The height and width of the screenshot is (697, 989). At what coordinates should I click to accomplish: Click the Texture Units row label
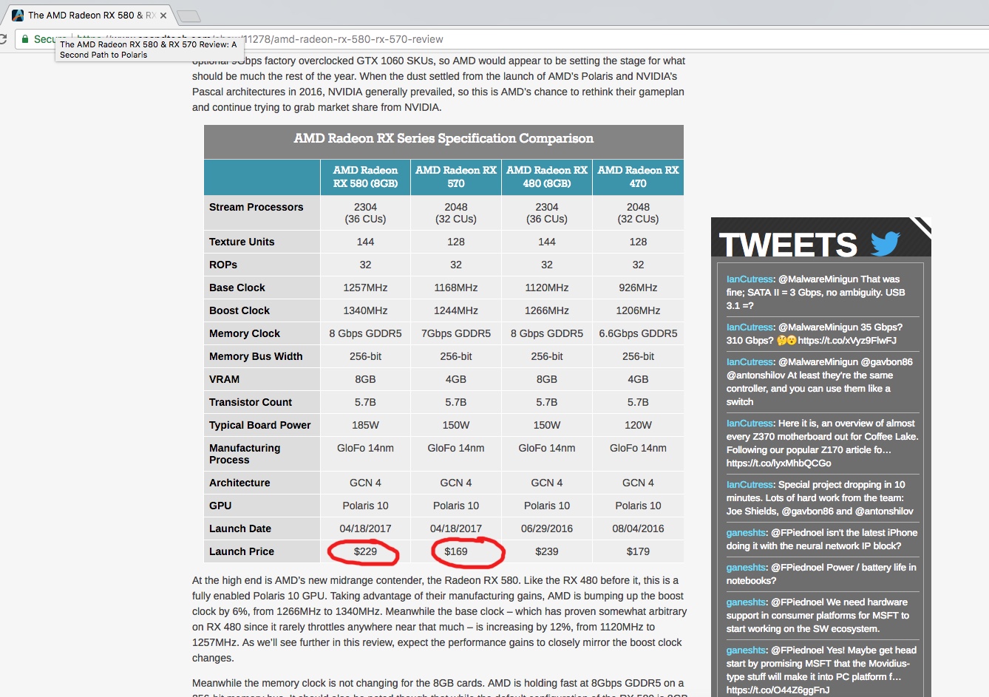pos(242,242)
